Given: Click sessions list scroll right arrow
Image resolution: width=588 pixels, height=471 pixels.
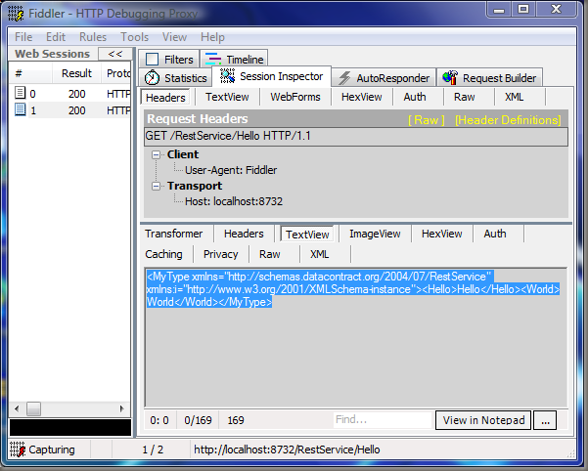Looking at the screenshot, I should click(x=121, y=408).
